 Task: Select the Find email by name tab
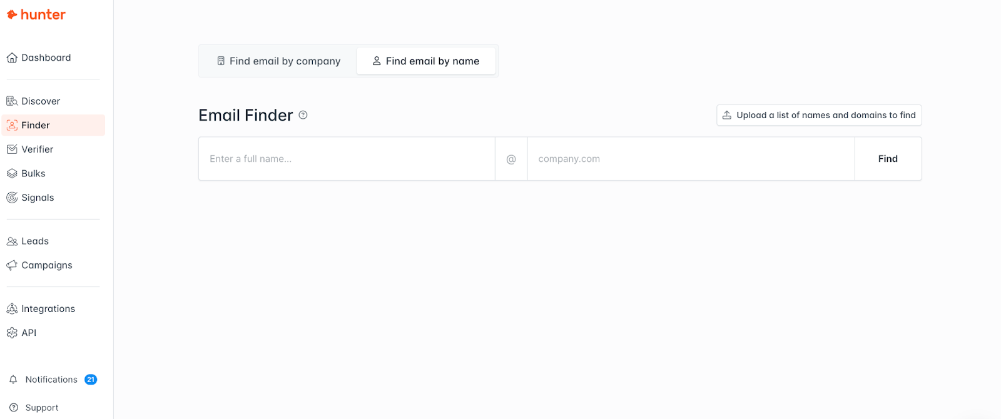426,61
